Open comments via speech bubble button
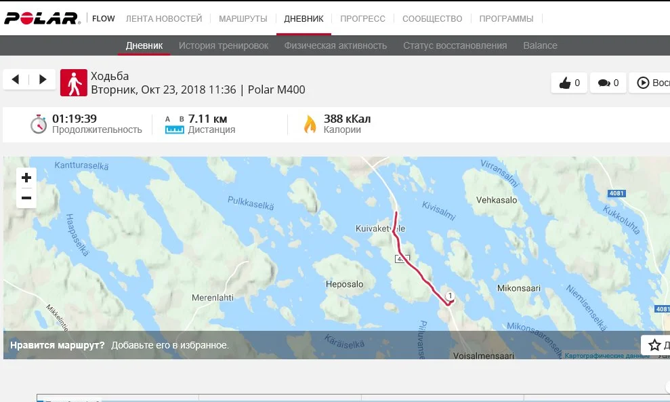Screen dimensions: 670x402 tap(608, 83)
